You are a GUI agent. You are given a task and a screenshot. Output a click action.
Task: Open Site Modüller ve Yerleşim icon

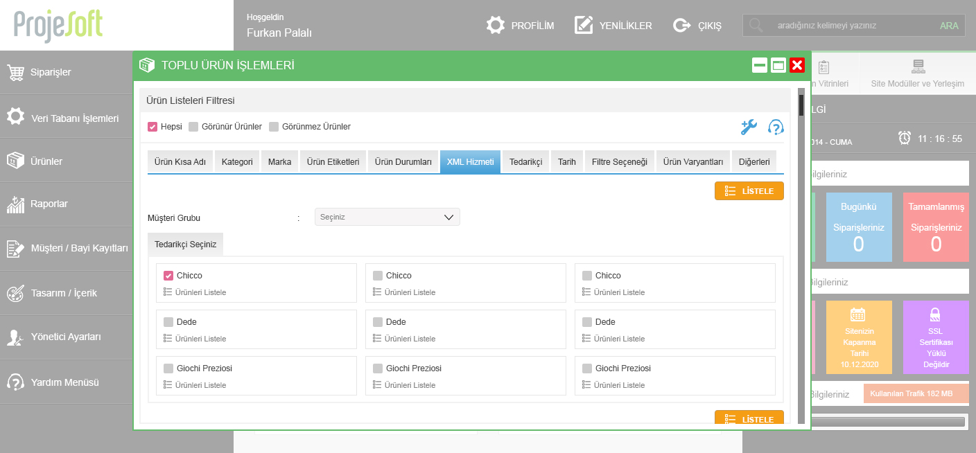pos(918,67)
